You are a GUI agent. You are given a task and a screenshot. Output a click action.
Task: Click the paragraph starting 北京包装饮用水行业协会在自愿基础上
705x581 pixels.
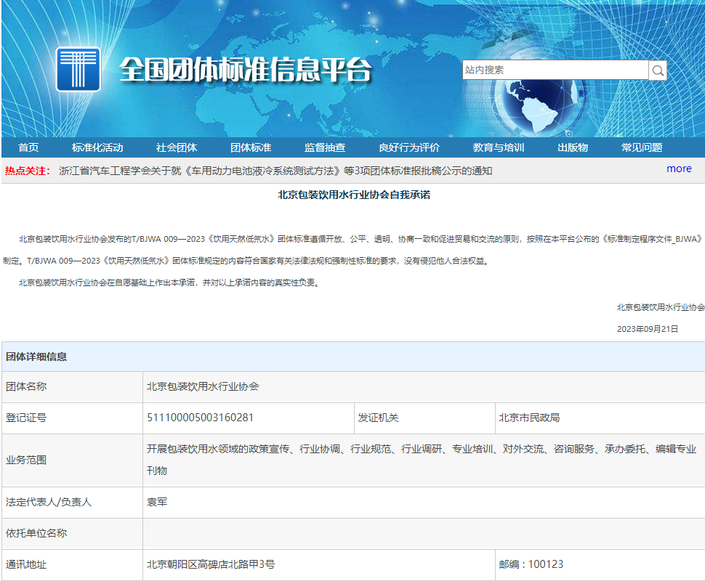pyautogui.click(x=169, y=283)
